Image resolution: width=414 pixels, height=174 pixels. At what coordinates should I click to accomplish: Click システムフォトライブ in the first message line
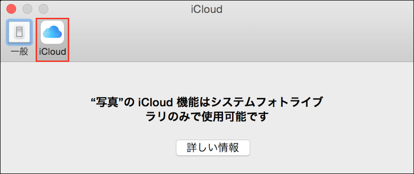267,102
